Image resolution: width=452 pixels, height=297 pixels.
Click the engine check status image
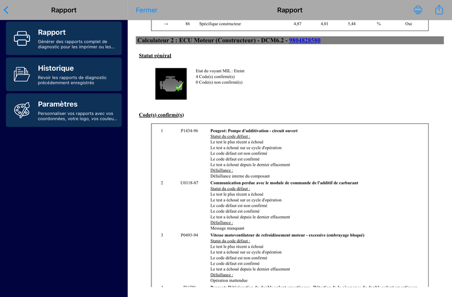(x=171, y=84)
